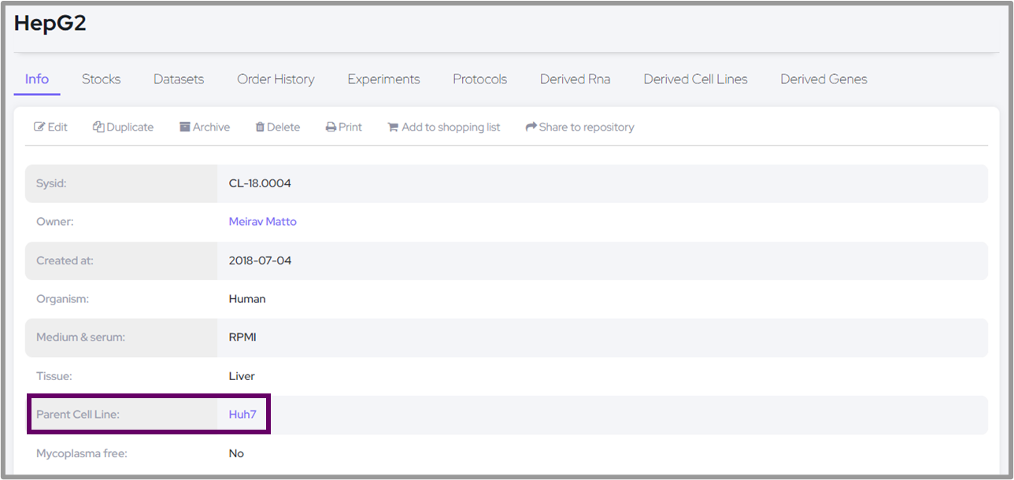
Task: Duplicate this cell line record
Action: point(123,127)
